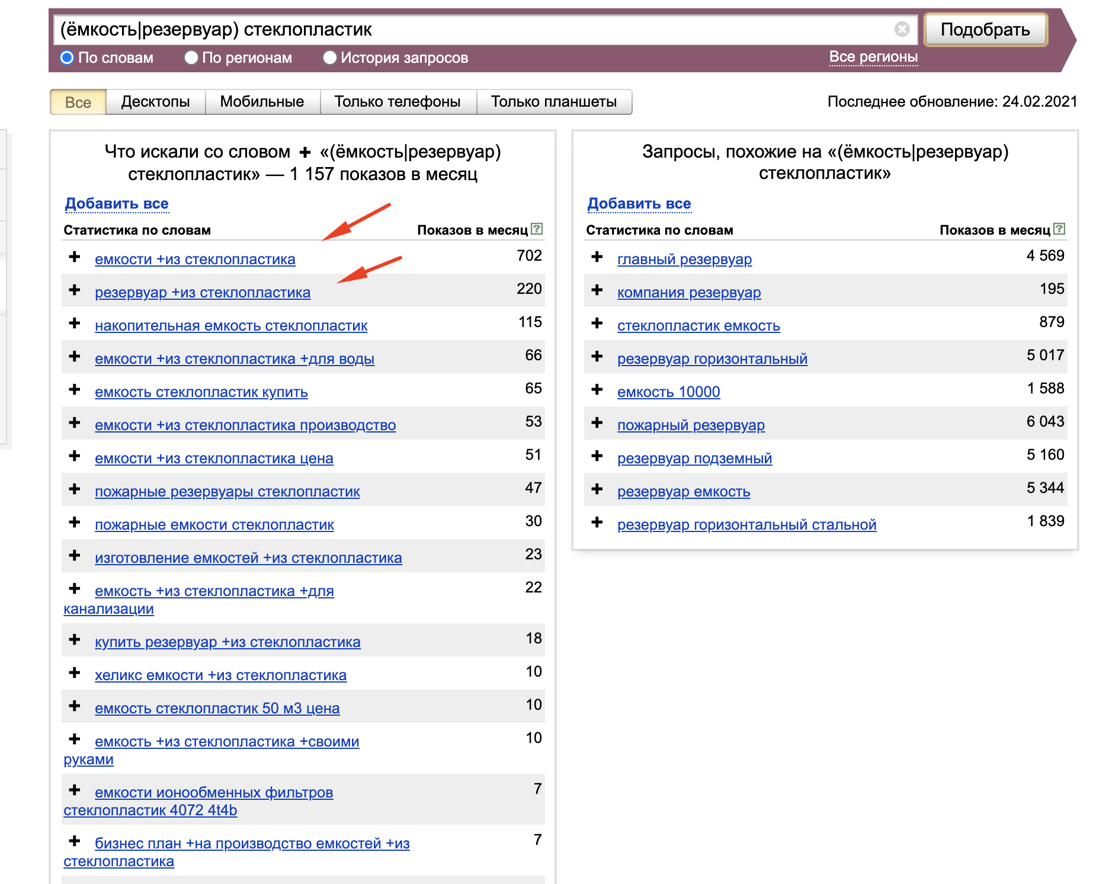Open link 'емкость +из стеклопластика +для канализации'
Screen dimensions: 1109x884
[x=199, y=600]
